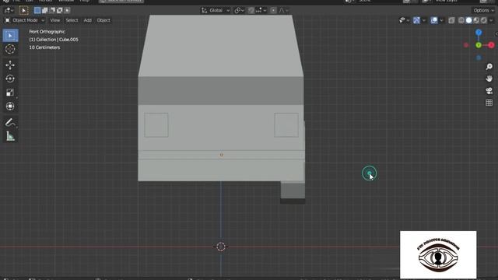Image resolution: width=498 pixels, height=280 pixels.
Task: Click the tweak select tool icon in header
Action: 23,10
